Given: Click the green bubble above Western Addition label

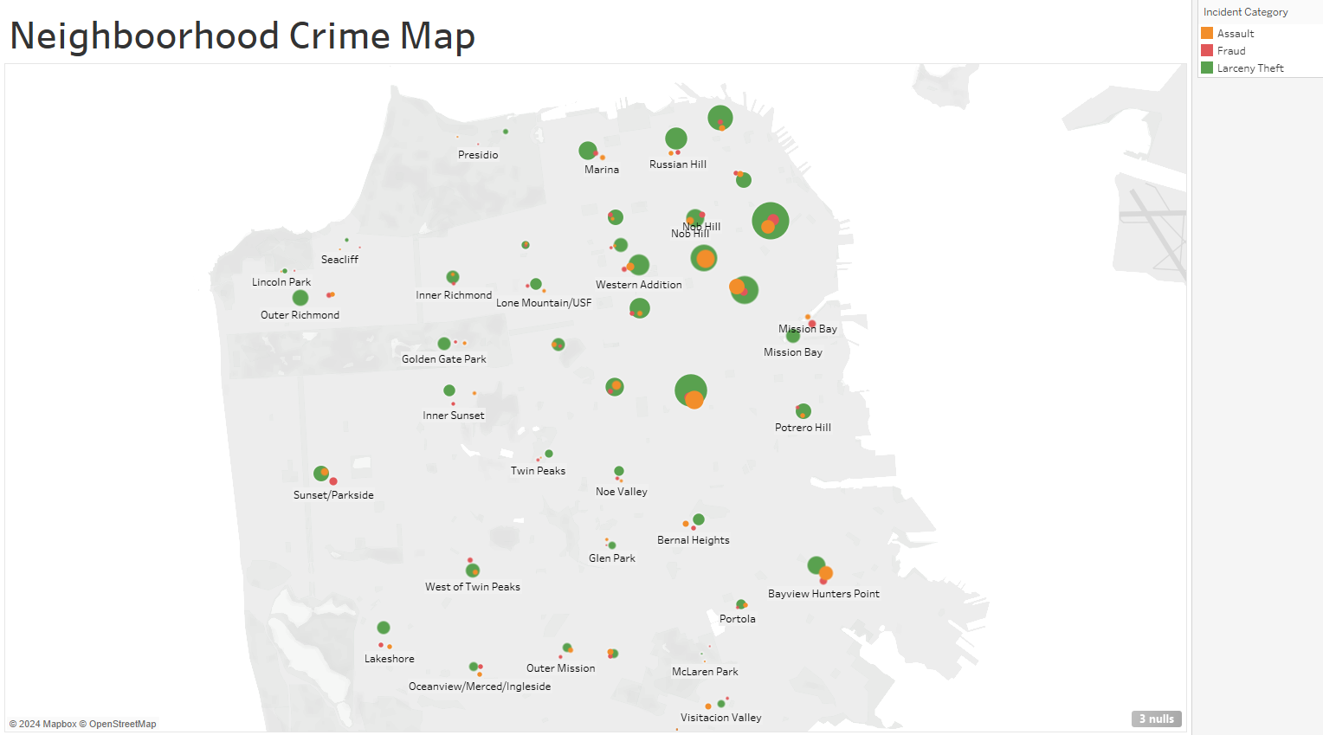Looking at the screenshot, I should [x=638, y=265].
